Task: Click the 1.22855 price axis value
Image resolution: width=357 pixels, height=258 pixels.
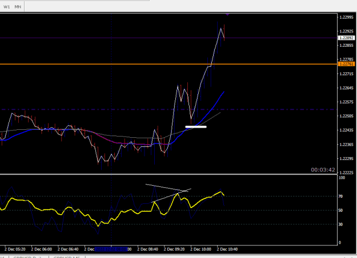Action: (x=346, y=46)
